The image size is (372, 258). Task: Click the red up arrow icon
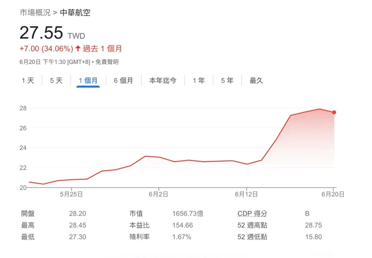click(x=78, y=49)
